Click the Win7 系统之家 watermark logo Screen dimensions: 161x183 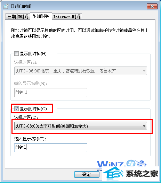128,170
